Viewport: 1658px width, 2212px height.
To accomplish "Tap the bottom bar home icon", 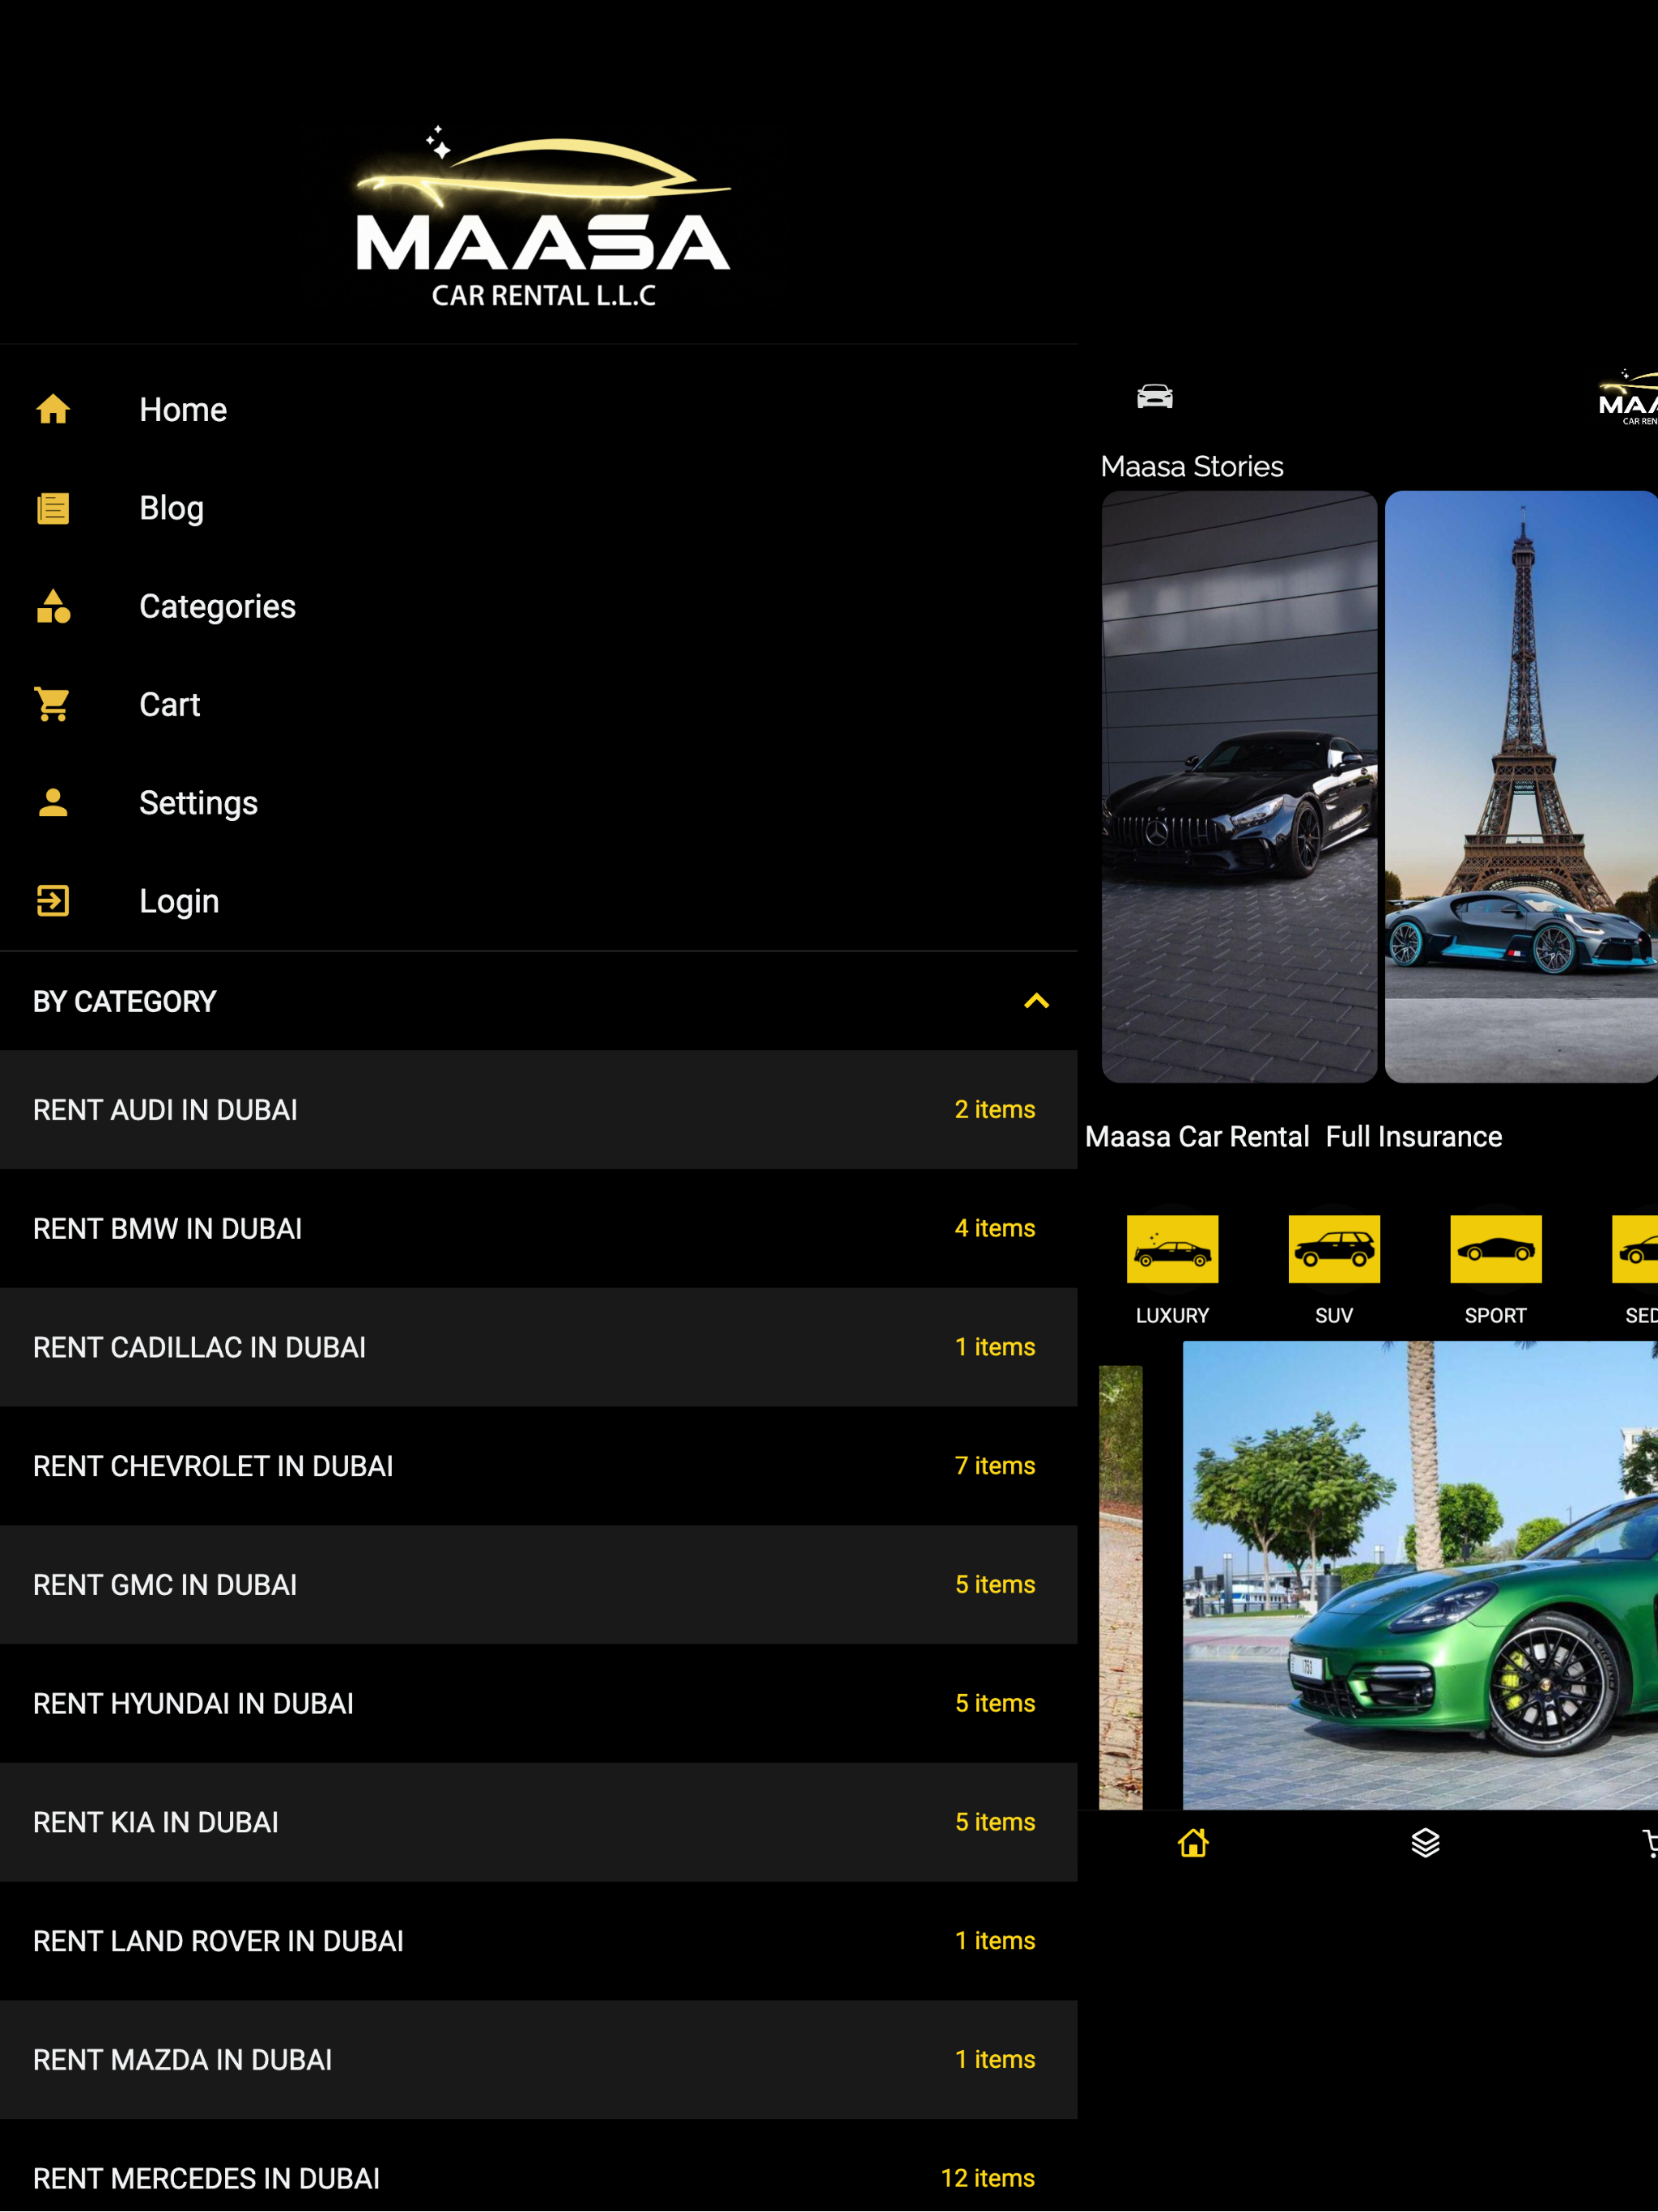I will pos(1193,1843).
